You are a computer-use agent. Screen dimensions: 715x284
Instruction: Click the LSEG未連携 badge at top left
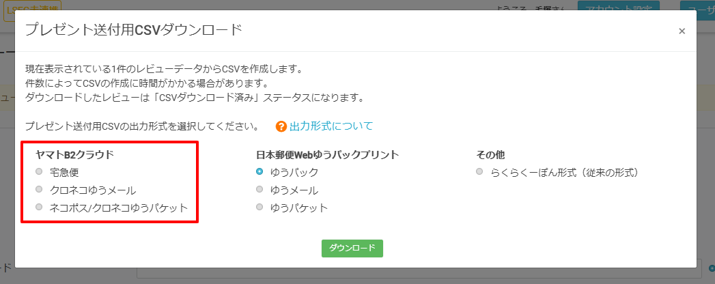32,9
